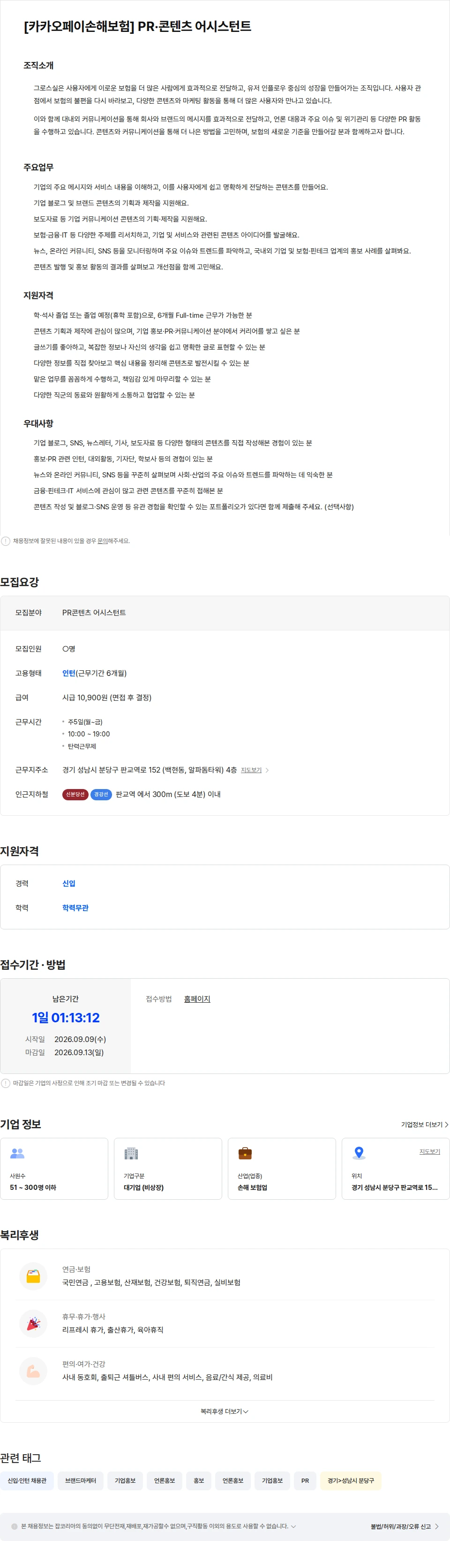Click the info icon beside the incorrect-posting notice
The height and width of the screenshot is (1541, 450).
pyautogui.click(x=6, y=541)
